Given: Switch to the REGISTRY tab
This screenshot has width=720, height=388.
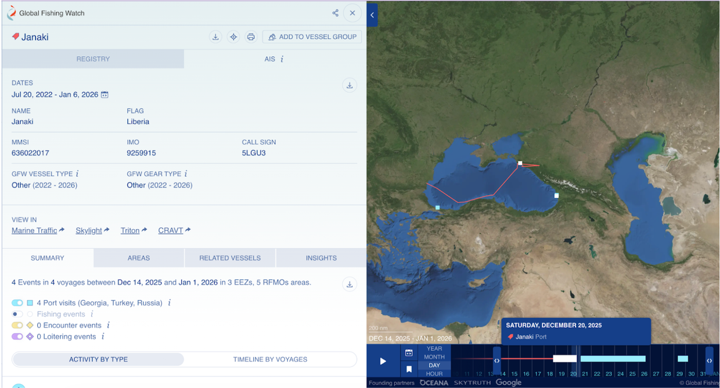Looking at the screenshot, I should pyautogui.click(x=93, y=59).
